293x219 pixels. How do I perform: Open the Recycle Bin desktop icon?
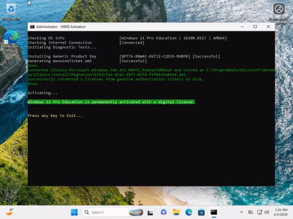click(11, 12)
